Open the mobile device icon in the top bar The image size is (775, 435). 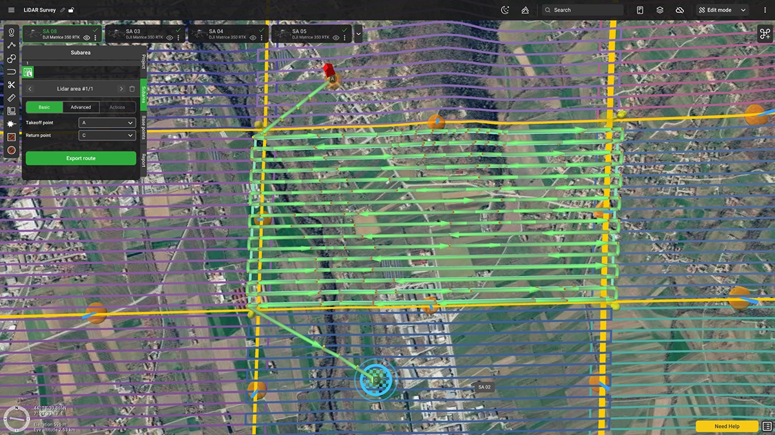pyautogui.click(x=640, y=10)
